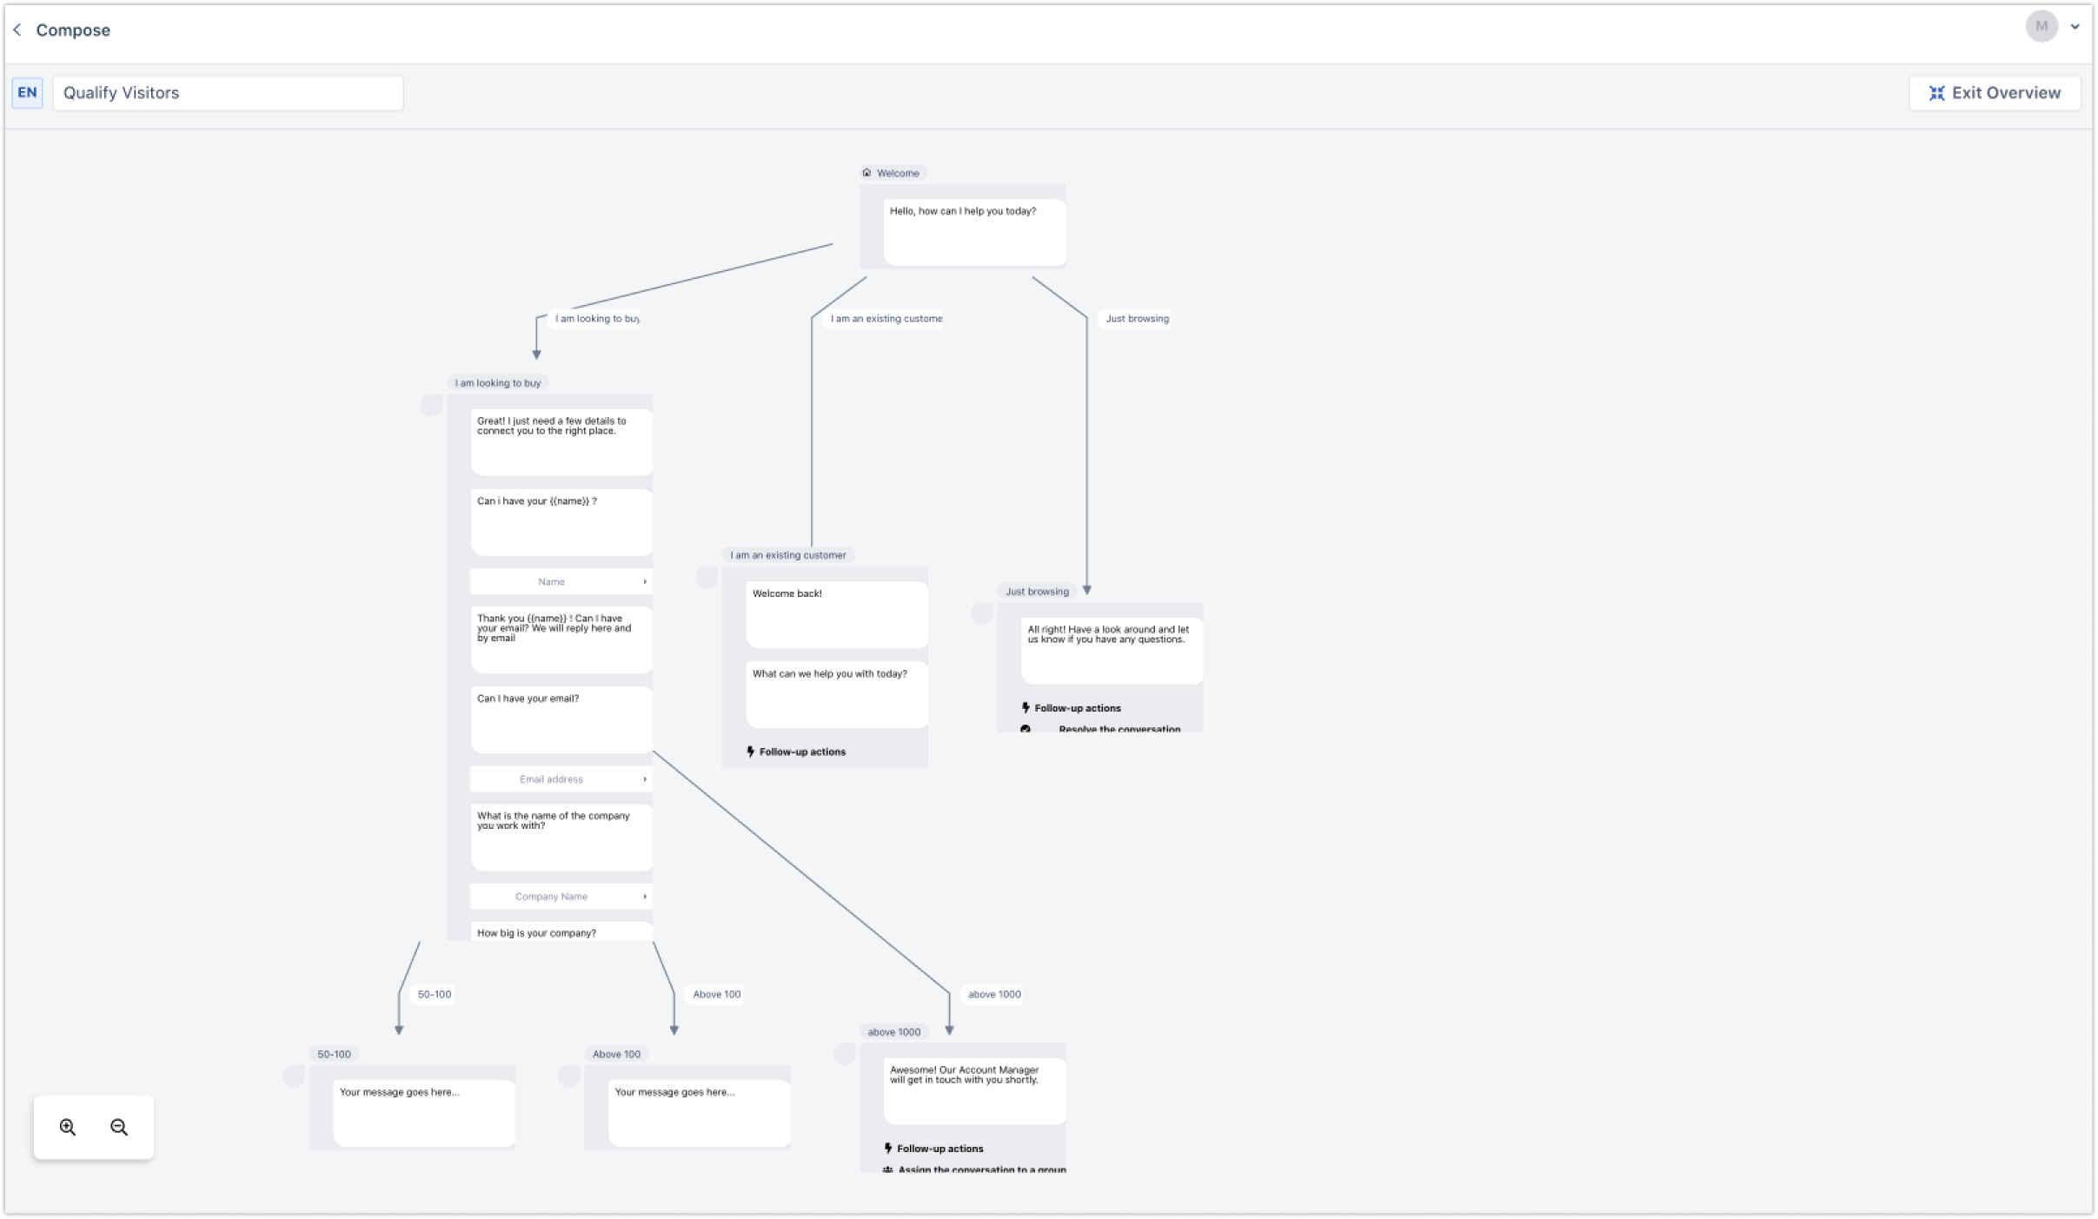Click the Qualify Visitors name field
This screenshot has width=2098, height=1219.
[x=228, y=93]
